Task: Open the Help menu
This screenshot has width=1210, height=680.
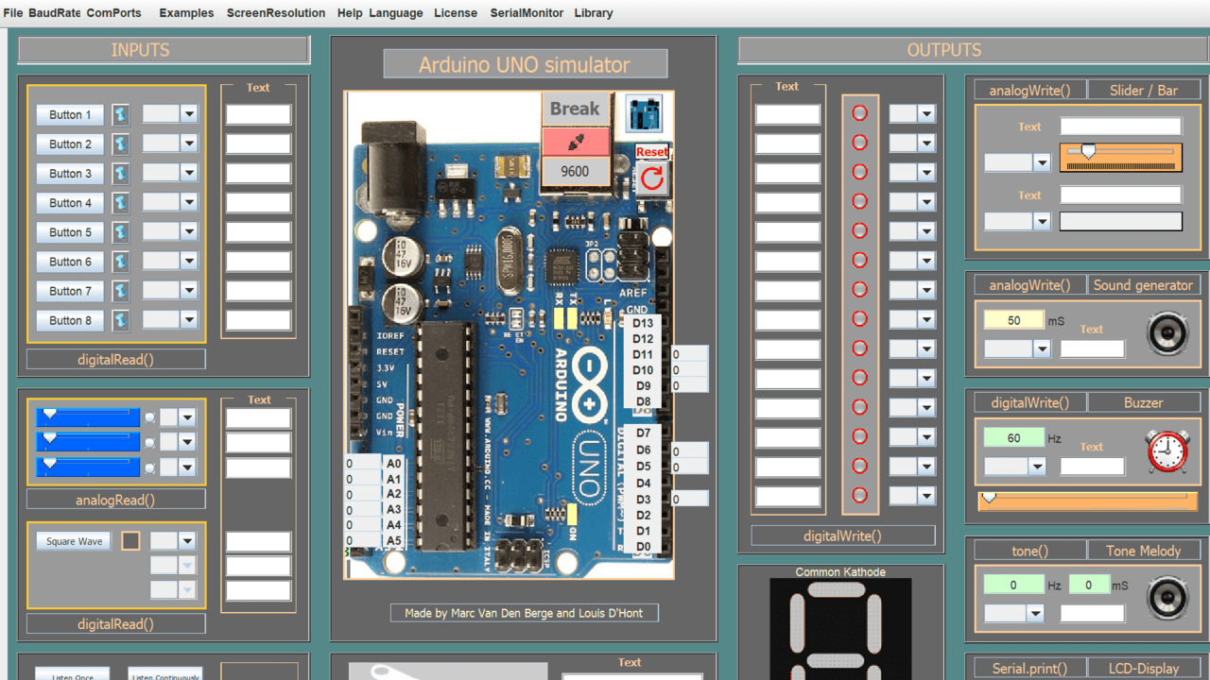Action: click(x=350, y=13)
